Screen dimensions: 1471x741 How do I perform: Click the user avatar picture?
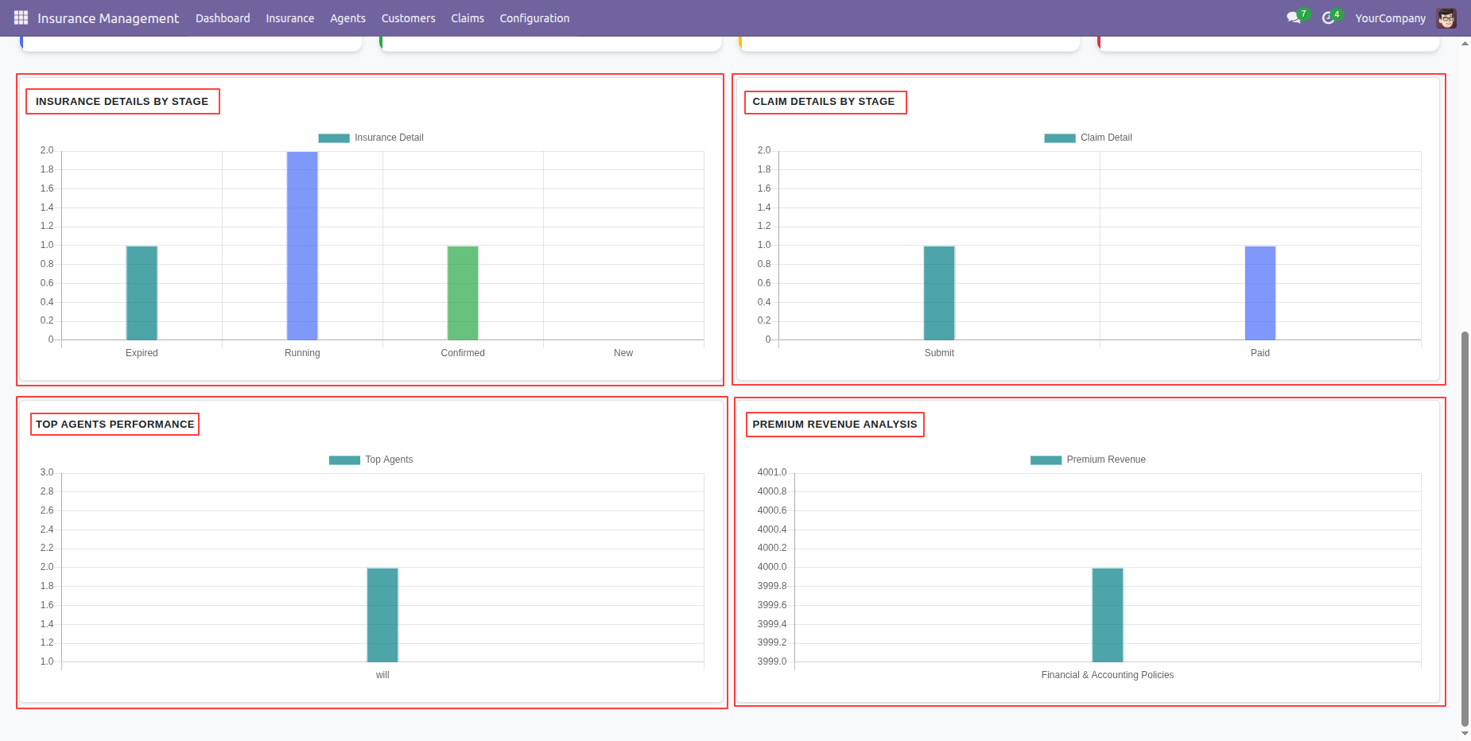(1446, 18)
